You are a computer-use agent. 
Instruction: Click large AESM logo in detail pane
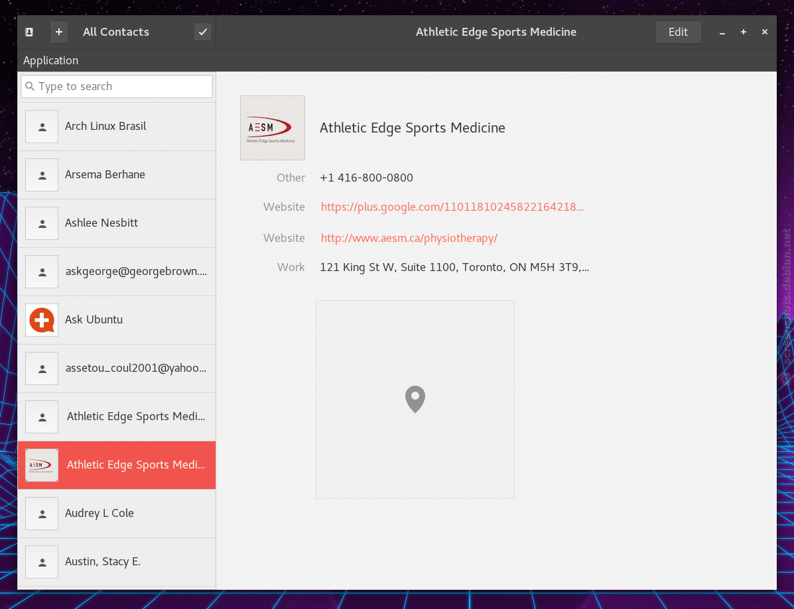pyautogui.click(x=273, y=128)
